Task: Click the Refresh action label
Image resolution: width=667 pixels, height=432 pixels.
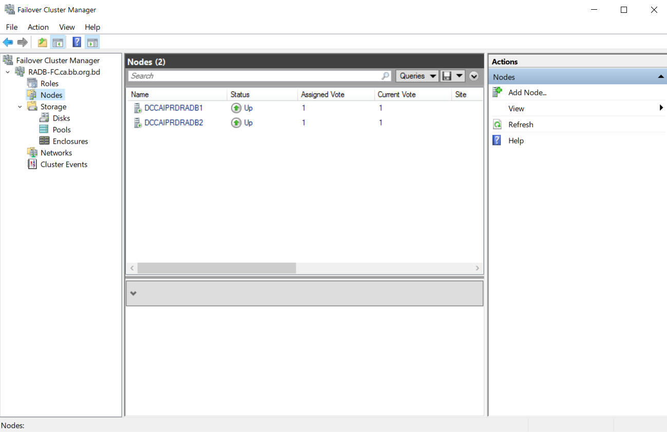Action: [x=521, y=124]
